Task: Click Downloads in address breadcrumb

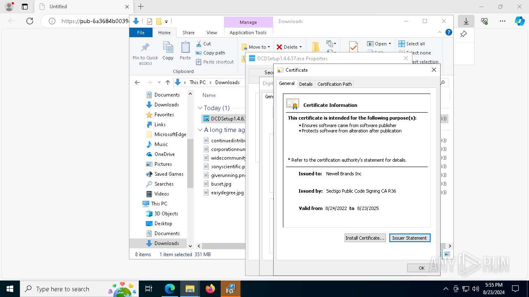Action: pos(227,82)
